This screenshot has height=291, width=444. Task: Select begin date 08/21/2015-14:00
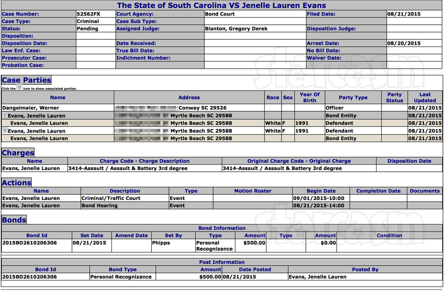pos(318,205)
